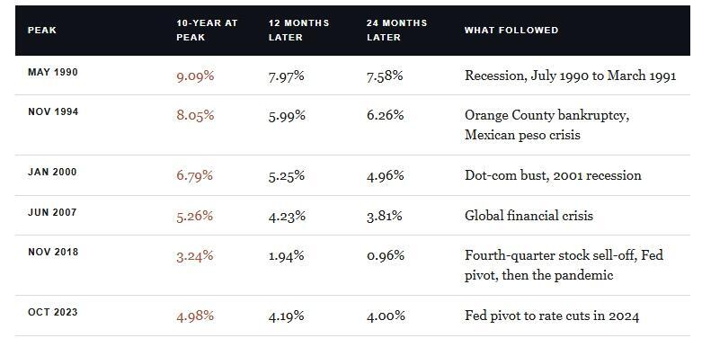Viewport: 702px width, 347px height.
Task: Select the 8.05% peak yield value
Action: (195, 116)
